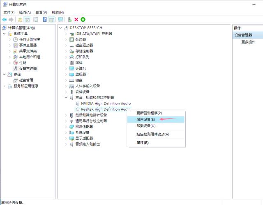This screenshot has width=263, height=205.
Task: Select the 键盘 device category
Action: [79, 80]
